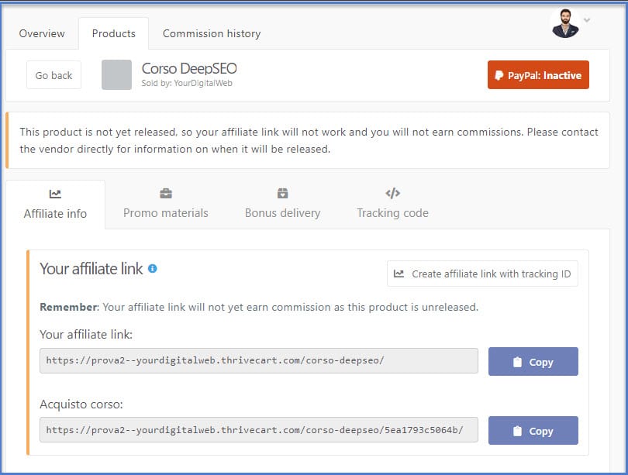Click the Affiliate info chart icon

(55, 194)
